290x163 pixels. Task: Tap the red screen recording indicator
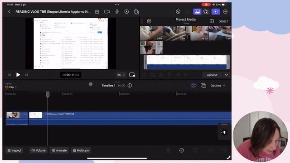(206, 5)
